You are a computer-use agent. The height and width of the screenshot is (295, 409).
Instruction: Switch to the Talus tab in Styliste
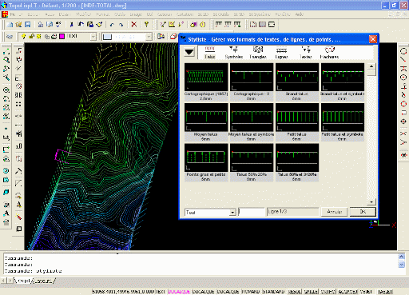(x=210, y=53)
